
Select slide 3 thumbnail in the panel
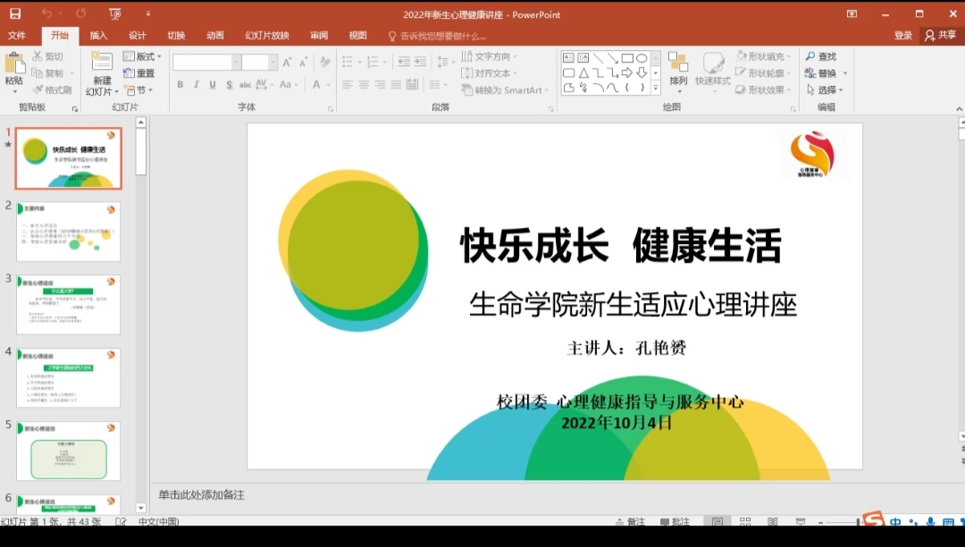click(x=68, y=305)
